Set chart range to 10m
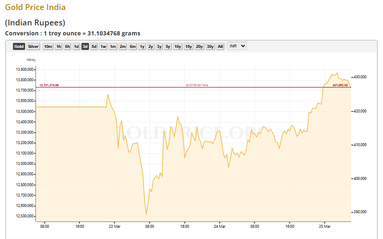The height and width of the screenshot is (239, 383). [x=48, y=46]
